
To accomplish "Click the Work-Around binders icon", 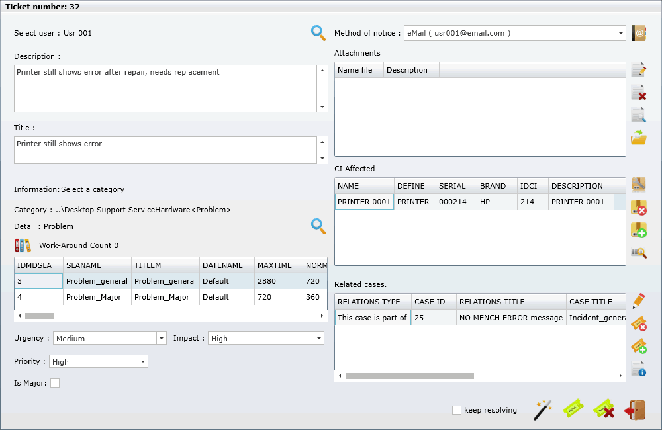I will (23, 245).
